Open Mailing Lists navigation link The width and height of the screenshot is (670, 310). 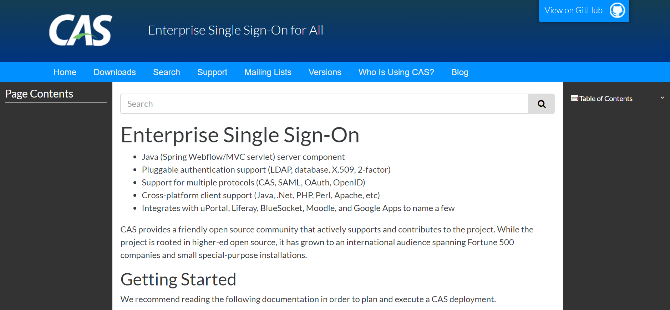point(268,72)
